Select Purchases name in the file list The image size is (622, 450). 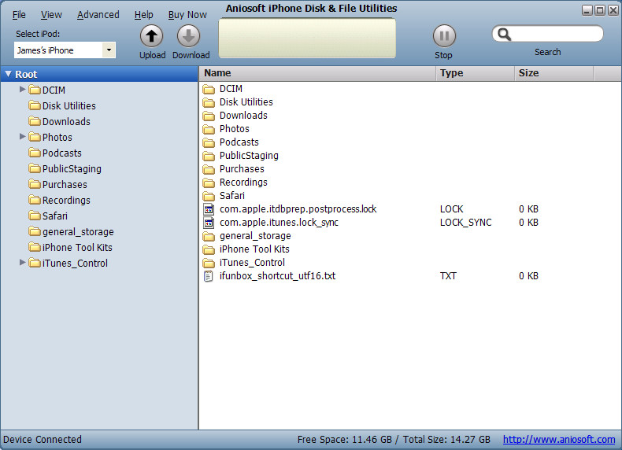[x=242, y=169]
